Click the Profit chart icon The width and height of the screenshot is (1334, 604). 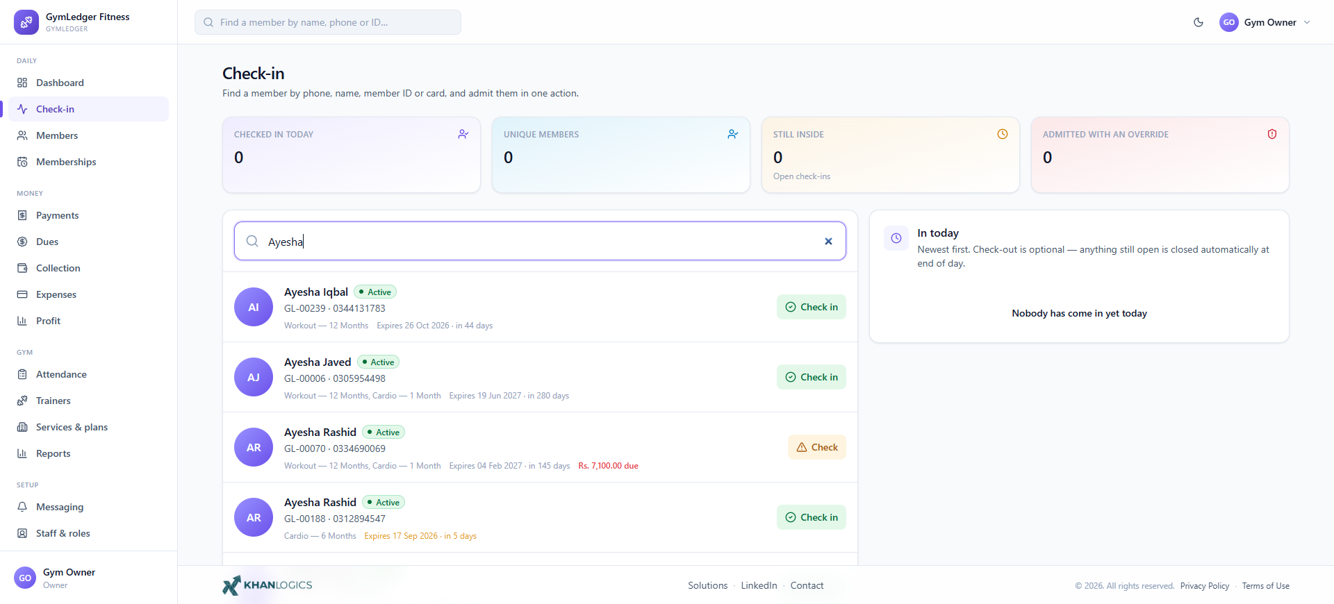pyautogui.click(x=22, y=321)
